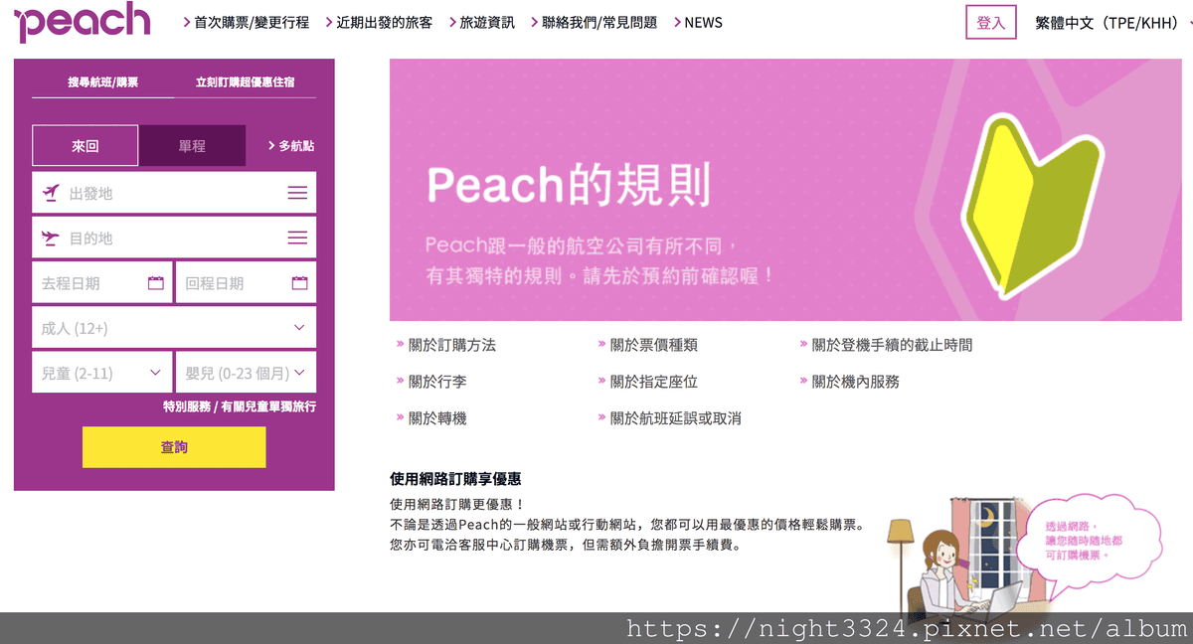Open airport list icon beside 目的地

[297, 238]
